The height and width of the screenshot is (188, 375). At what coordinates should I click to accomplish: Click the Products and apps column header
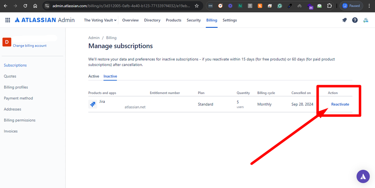[x=102, y=93]
